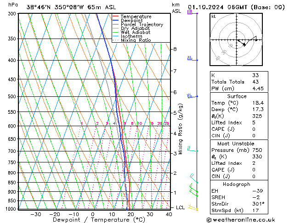Click the Surface section heading
289x223 pixels.
(237, 96)
